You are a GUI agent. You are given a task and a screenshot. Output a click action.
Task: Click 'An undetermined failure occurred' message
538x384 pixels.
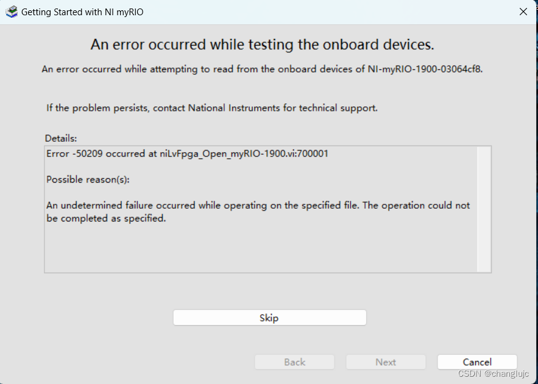click(x=258, y=212)
